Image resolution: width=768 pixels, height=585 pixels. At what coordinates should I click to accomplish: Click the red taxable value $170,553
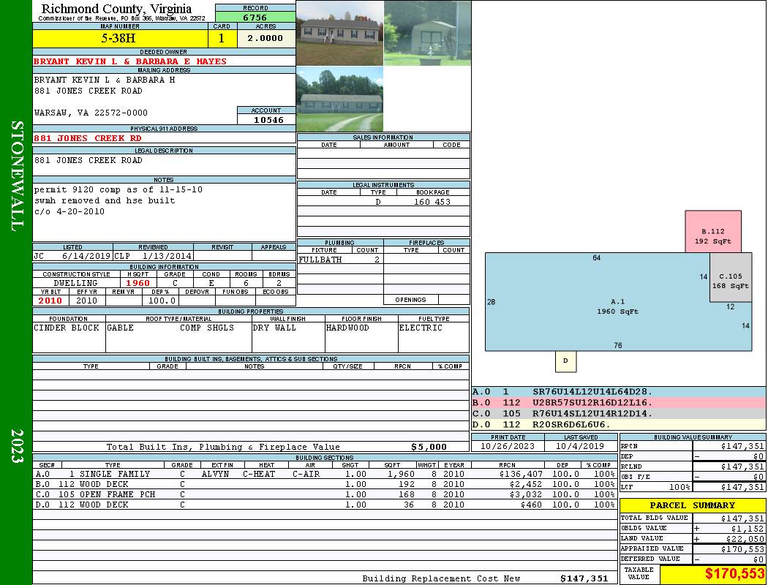pyautogui.click(x=712, y=575)
